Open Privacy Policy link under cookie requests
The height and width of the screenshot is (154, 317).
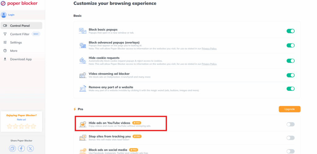[209, 64]
